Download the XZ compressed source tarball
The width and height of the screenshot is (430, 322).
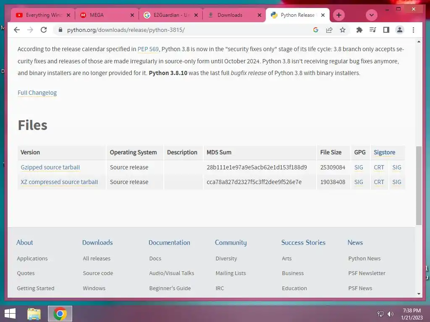click(x=59, y=182)
